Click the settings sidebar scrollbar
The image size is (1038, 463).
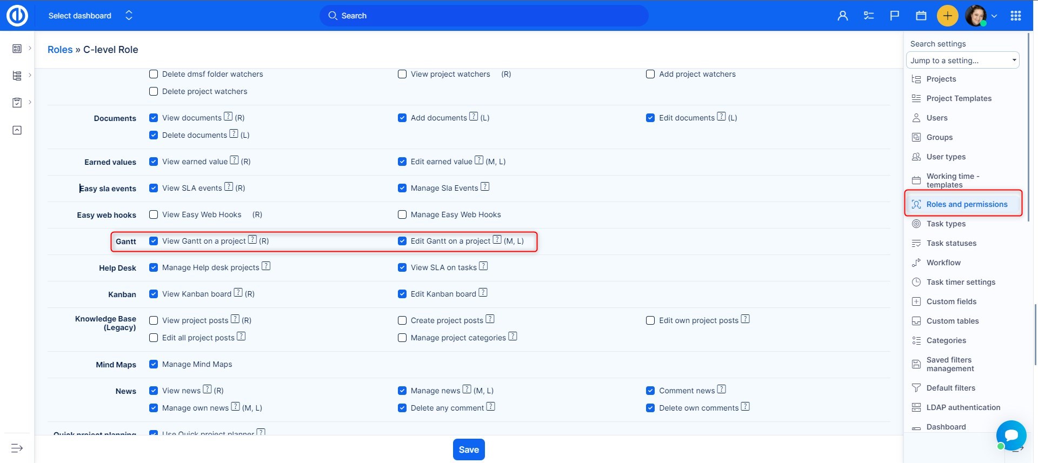click(x=1028, y=124)
